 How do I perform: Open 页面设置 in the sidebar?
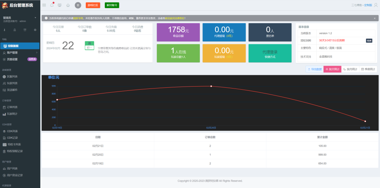[x=12, y=59]
